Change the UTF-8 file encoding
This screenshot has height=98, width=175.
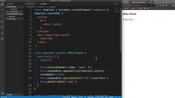[81, 97]
